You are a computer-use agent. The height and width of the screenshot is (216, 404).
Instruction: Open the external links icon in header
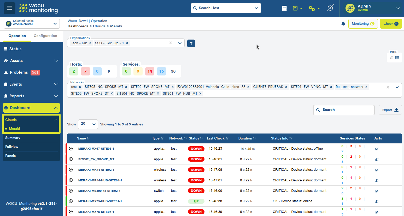(x=295, y=8)
